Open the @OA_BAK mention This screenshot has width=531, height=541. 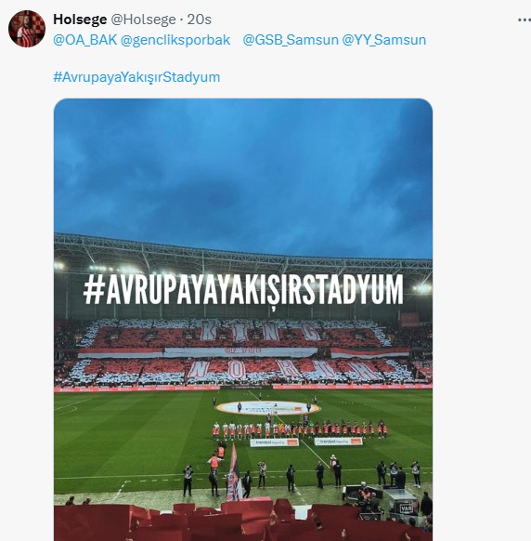[x=85, y=40]
